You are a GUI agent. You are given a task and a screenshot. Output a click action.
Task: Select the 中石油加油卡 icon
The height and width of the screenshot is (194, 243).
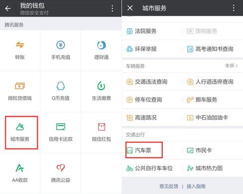coord(190,118)
